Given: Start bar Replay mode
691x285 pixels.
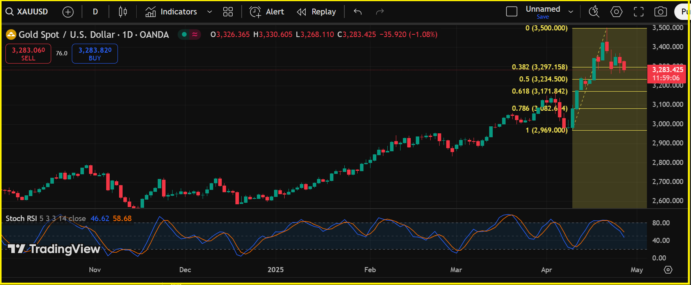Looking at the screenshot, I should tap(317, 12).
